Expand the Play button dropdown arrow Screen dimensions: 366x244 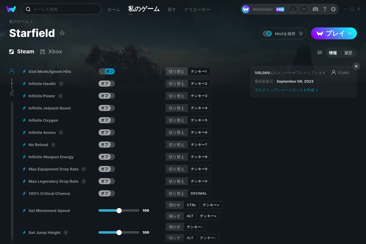pos(350,33)
